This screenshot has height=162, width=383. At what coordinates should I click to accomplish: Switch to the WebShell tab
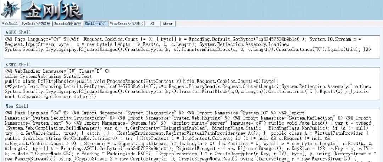tap(10, 24)
